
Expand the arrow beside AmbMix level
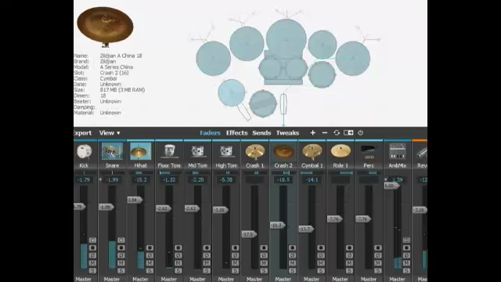(386, 179)
